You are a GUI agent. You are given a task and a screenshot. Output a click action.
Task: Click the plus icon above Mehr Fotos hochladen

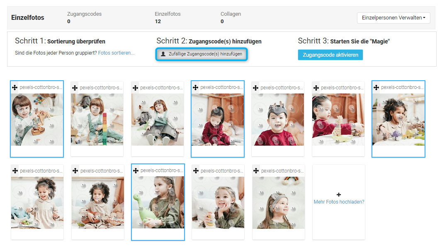tap(339, 194)
